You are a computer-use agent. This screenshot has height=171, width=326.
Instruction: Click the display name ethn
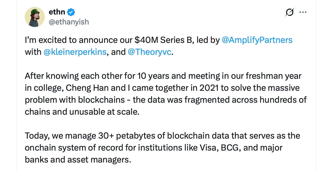pyautogui.click(x=57, y=12)
